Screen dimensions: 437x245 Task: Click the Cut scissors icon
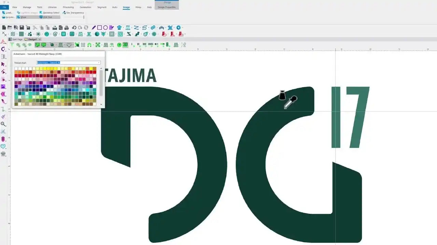coord(36,27)
